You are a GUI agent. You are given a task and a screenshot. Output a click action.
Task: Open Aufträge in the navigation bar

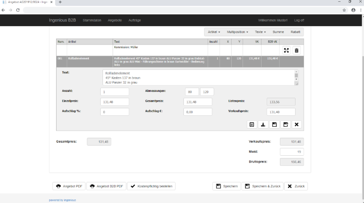pos(135,20)
